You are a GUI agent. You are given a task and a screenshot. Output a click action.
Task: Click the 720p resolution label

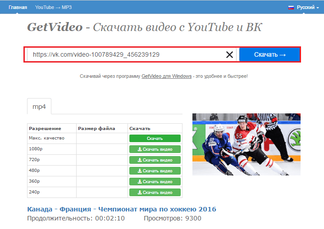[34, 159]
